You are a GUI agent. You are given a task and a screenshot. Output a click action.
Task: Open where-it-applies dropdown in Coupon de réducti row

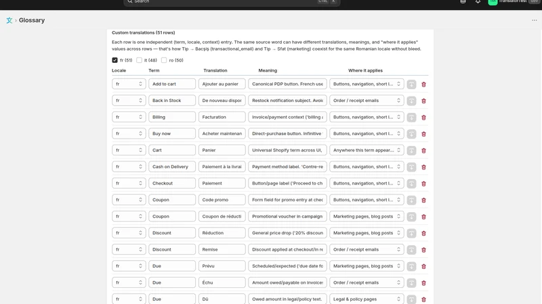click(367, 216)
